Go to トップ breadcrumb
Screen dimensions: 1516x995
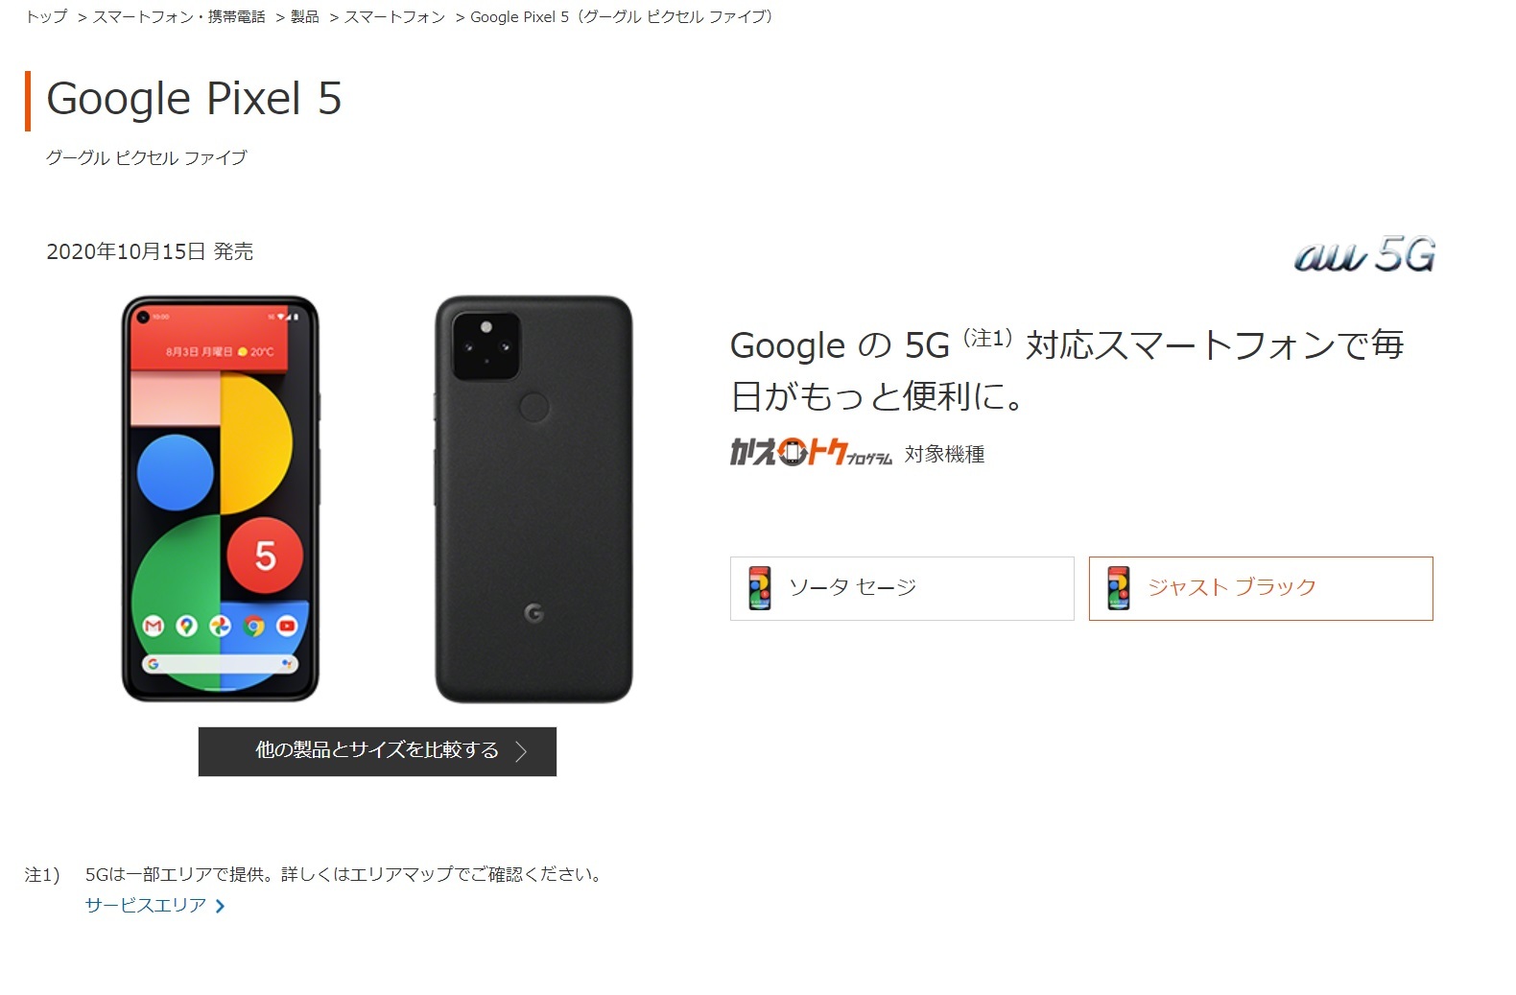coord(46,16)
